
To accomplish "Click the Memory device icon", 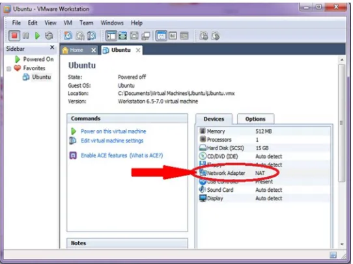I will pos(203,131).
